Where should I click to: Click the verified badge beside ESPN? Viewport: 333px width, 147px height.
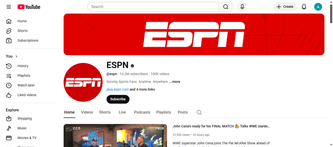[x=132, y=66]
